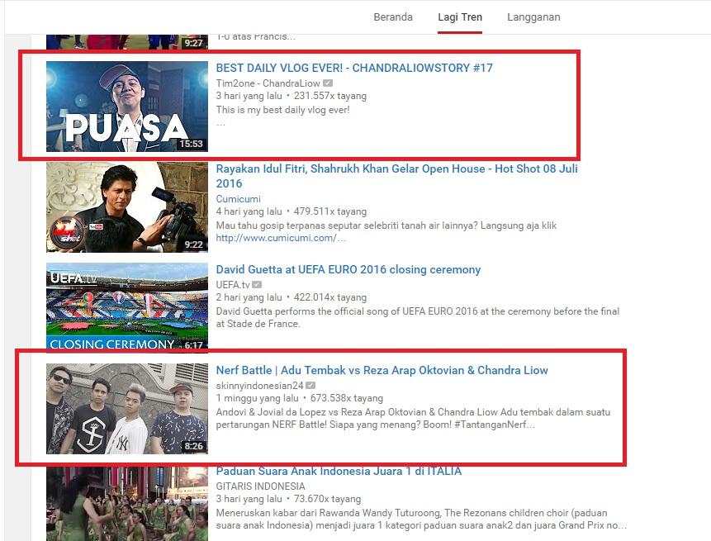Visit the GITARIS INDONESIA channel
The height and width of the screenshot is (541, 711).
point(260,486)
